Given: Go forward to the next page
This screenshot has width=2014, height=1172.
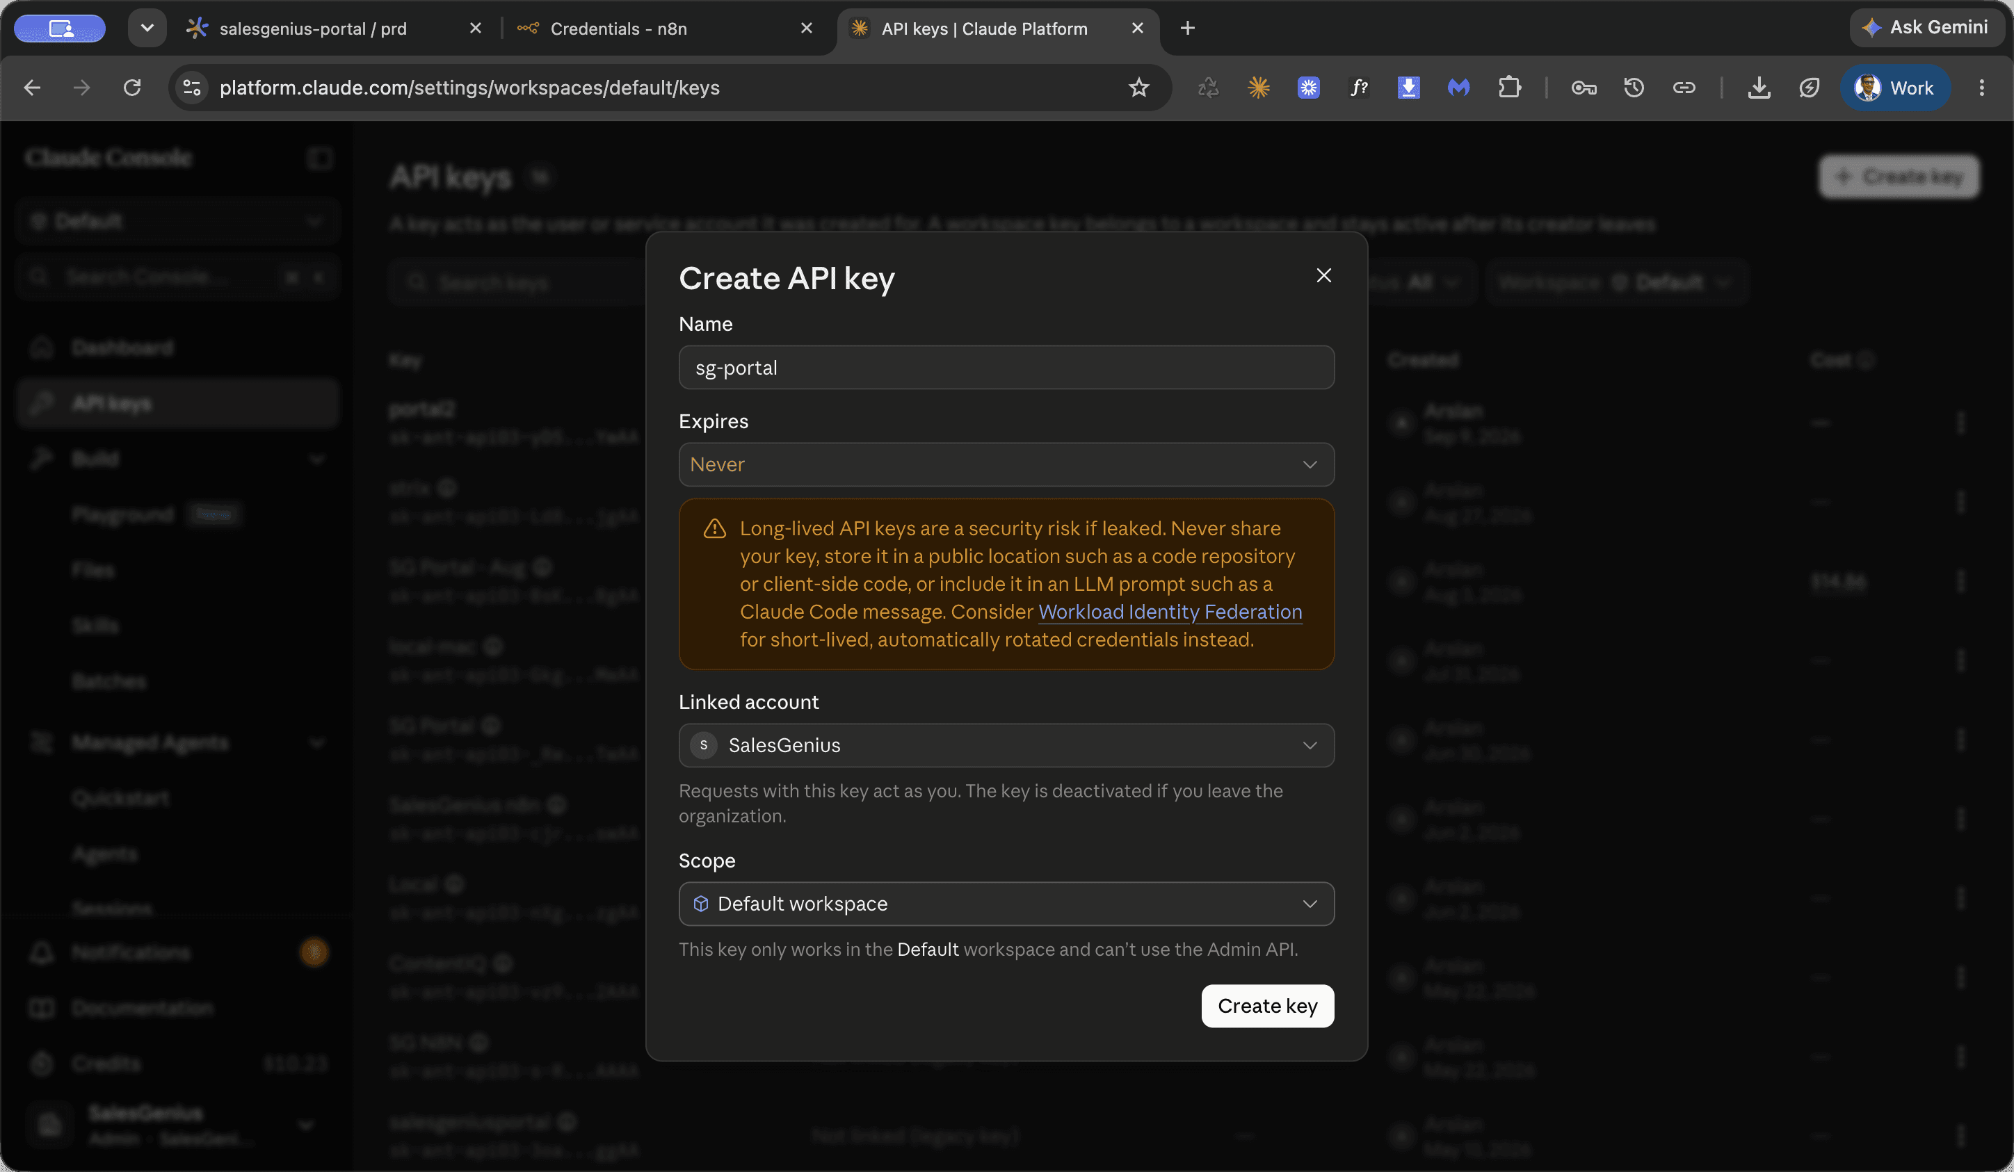Looking at the screenshot, I should pyautogui.click(x=81, y=88).
